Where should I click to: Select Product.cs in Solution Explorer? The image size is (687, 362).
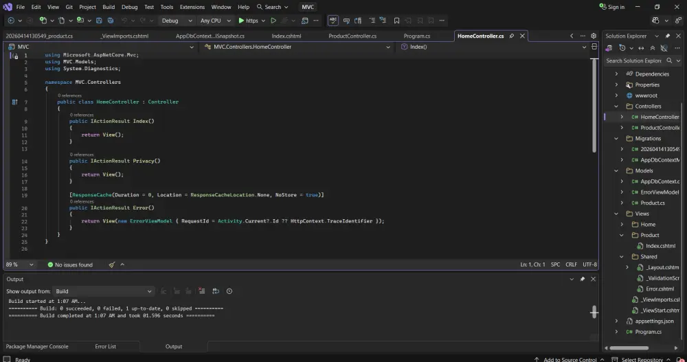tap(653, 203)
